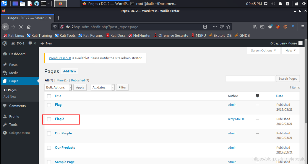Open the Bulk Actions dropdown
308x164 pixels.
[58, 87]
